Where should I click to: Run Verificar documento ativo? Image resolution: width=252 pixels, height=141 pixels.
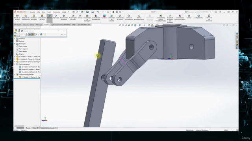click(x=139, y=18)
